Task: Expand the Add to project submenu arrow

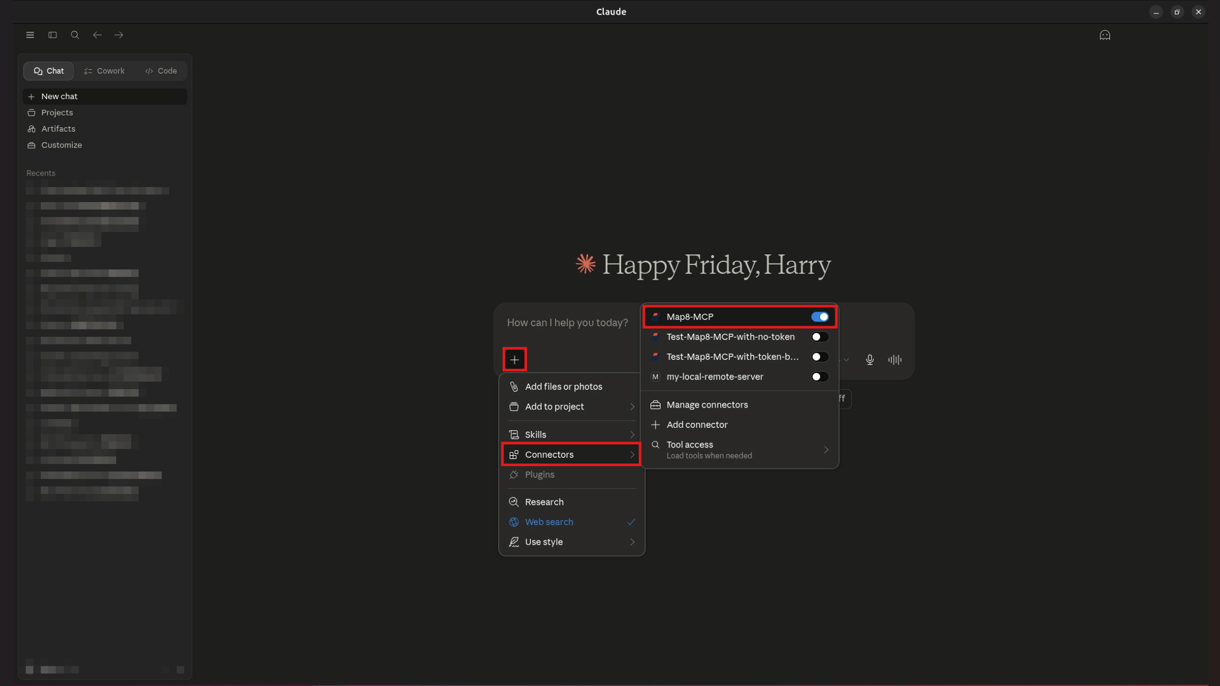Action: pos(632,407)
